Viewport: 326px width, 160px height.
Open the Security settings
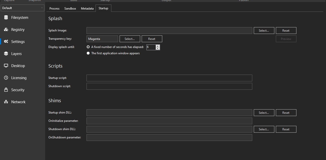pos(18,90)
